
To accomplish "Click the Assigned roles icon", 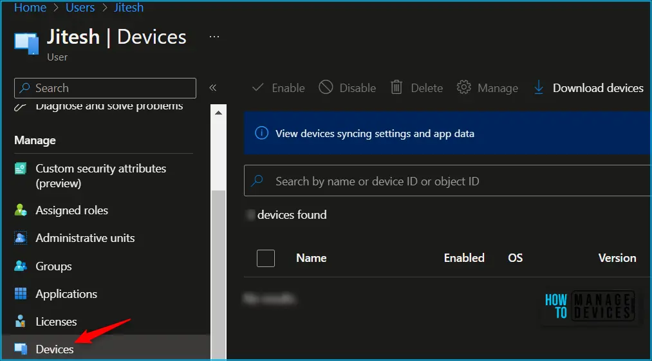I will click(21, 210).
